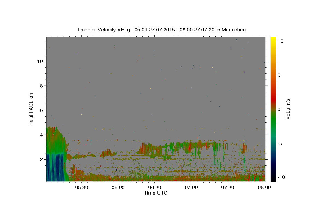Screen dimensions: 328x218
Task: Click the 08:00 time tick label
Action: pyautogui.click(x=264, y=187)
